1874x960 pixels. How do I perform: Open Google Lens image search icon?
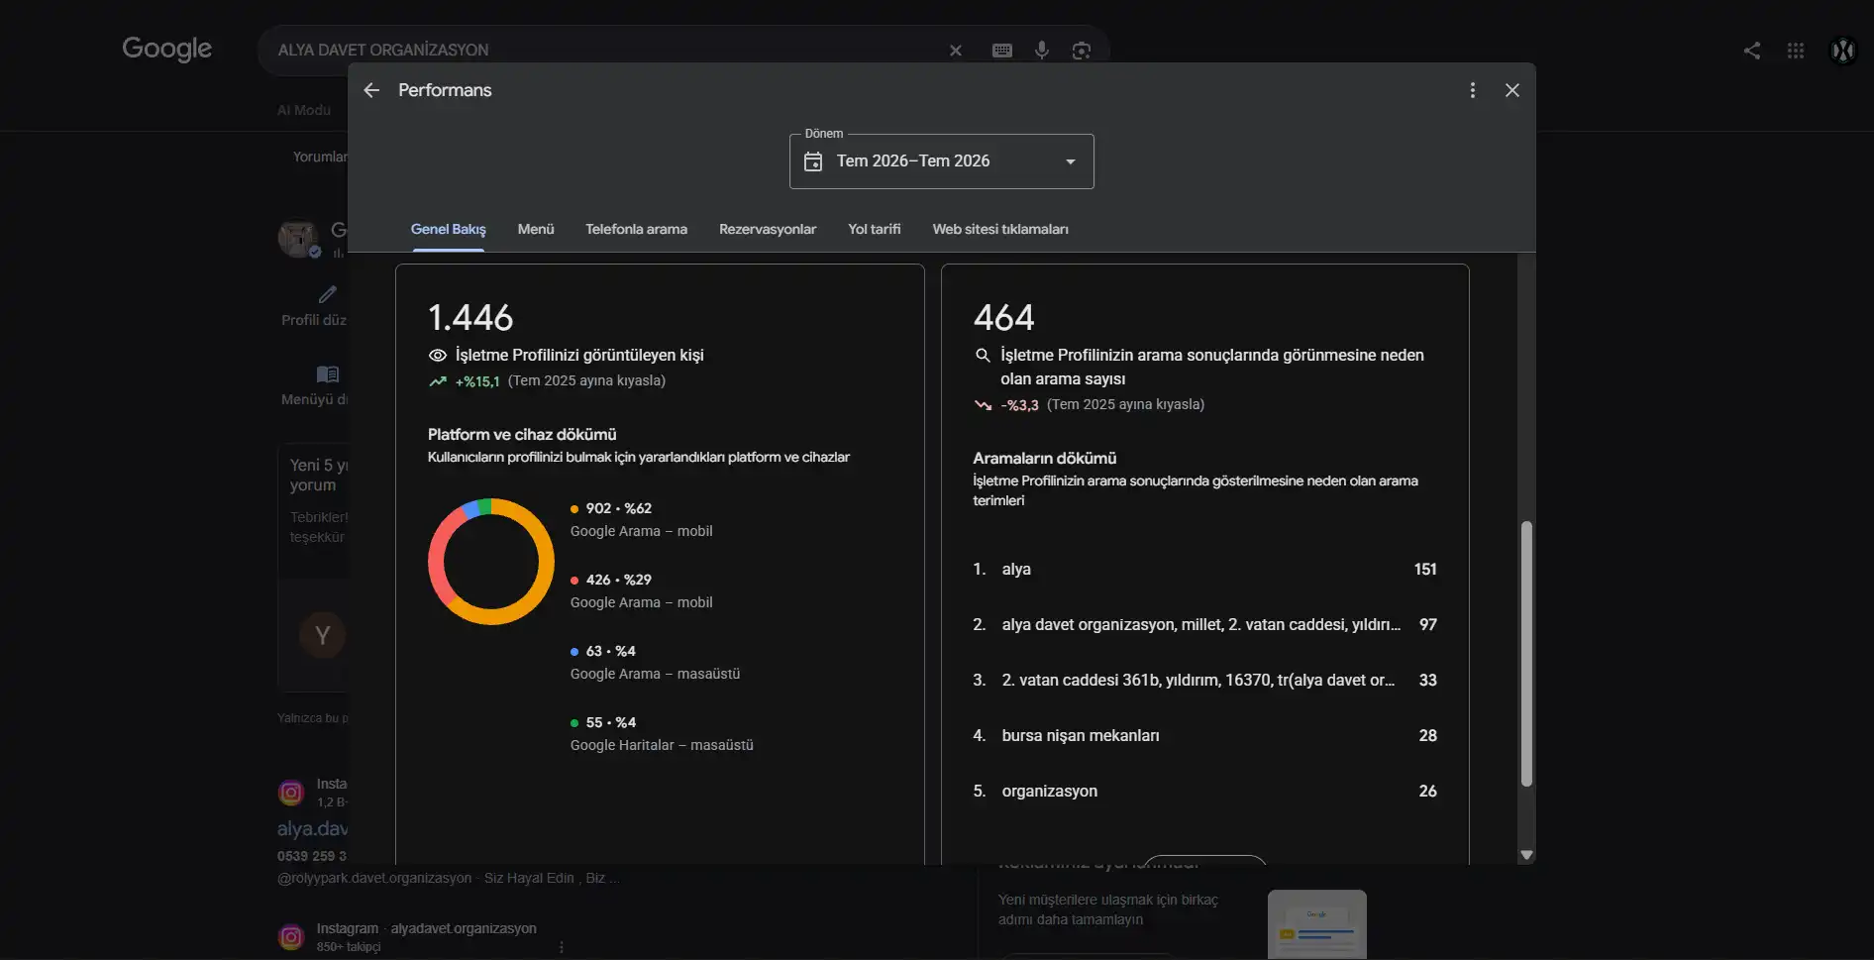pos(1082,51)
